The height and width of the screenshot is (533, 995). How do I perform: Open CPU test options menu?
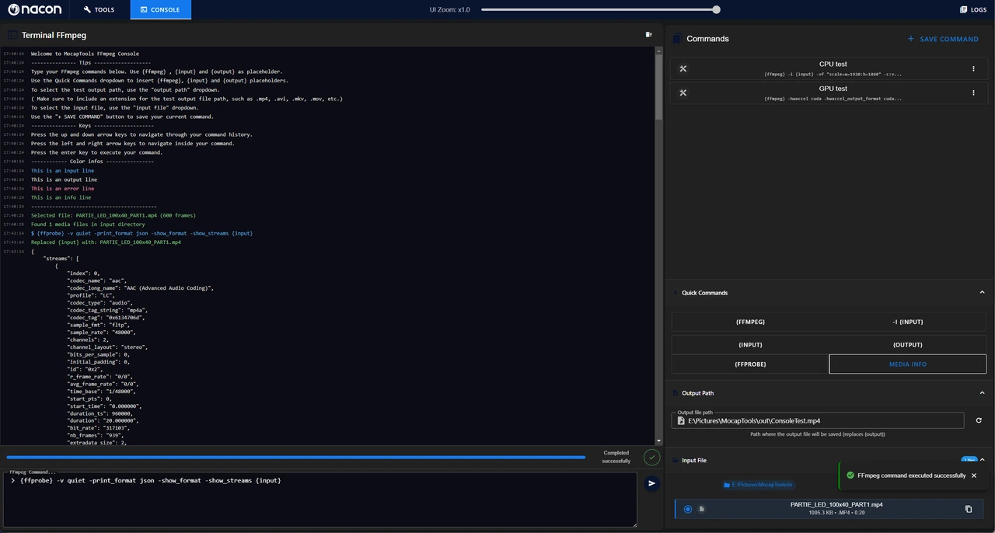coord(973,68)
